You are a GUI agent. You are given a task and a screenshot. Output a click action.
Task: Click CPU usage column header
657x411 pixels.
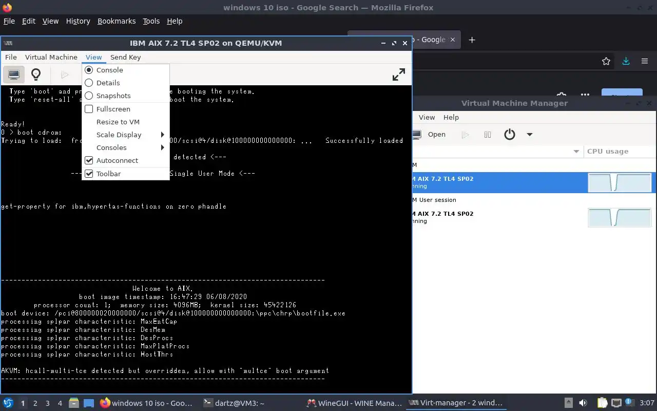tap(620, 152)
